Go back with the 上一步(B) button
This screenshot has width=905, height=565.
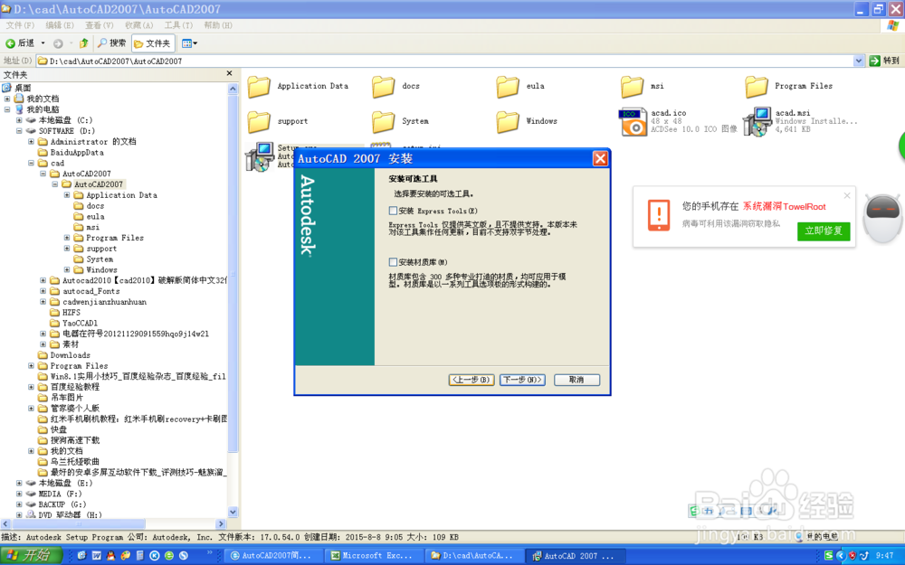point(472,380)
